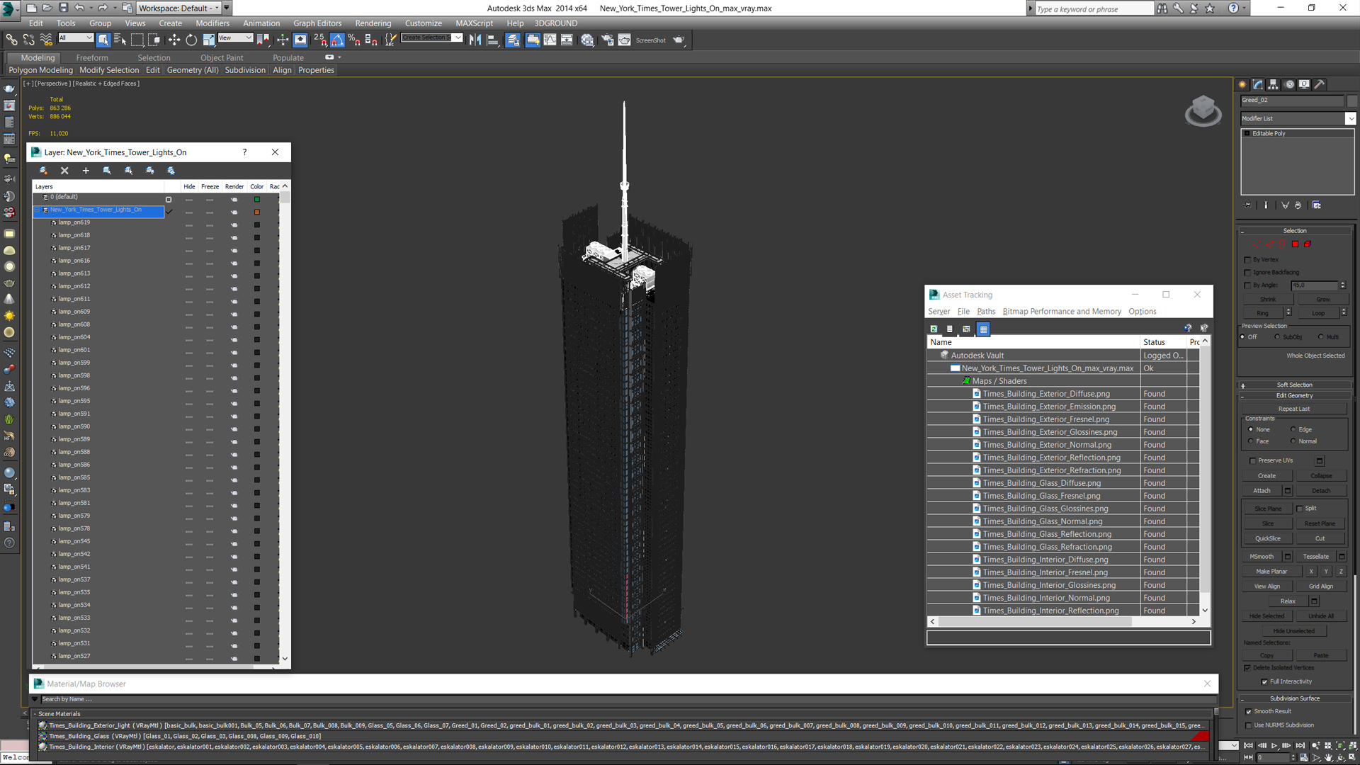Click Delete Layer X icon in Layer dialog
This screenshot has height=765, width=1360.
click(64, 171)
